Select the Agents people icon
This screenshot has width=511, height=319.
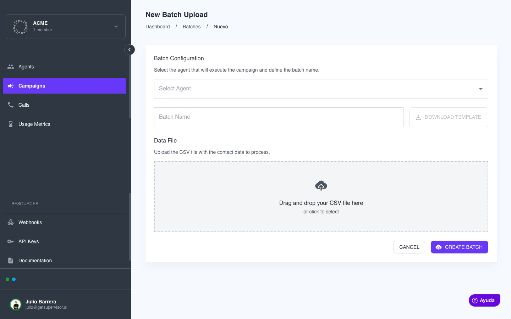tap(11, 67)
